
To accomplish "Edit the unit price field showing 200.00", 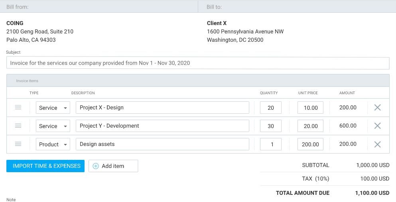I will pyautogui.click(x=310, y=144).
